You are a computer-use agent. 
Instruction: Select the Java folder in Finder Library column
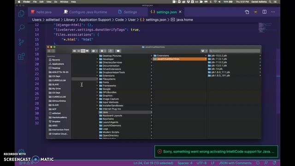point(125,113)
